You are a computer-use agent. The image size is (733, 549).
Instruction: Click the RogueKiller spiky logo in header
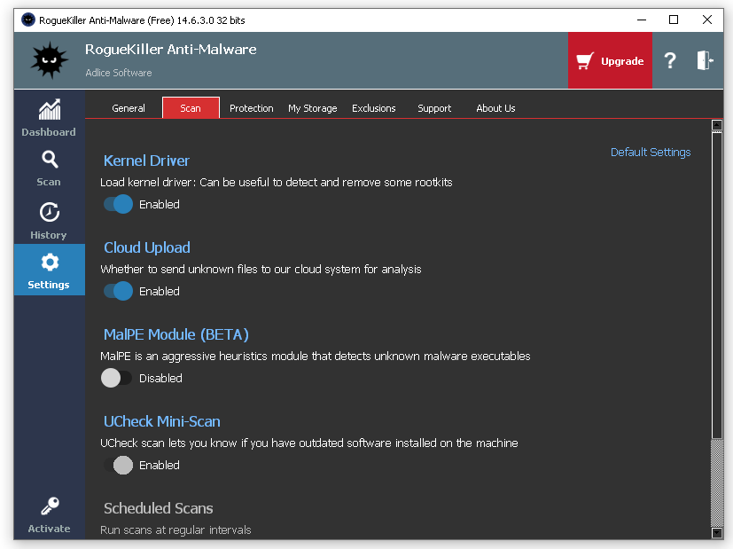click(49, 59)
